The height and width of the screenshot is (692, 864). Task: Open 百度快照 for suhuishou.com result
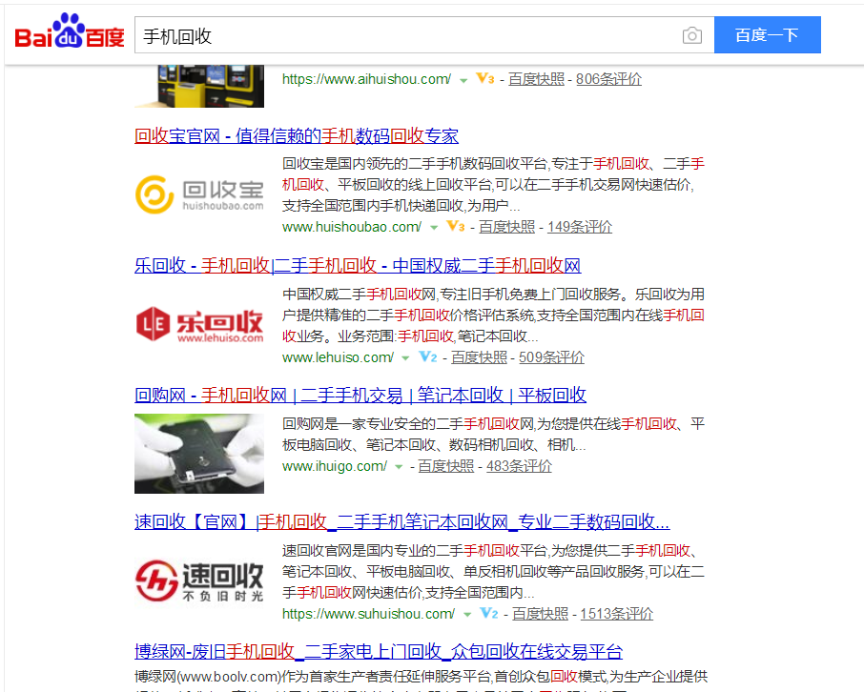[x=540, y=614]
